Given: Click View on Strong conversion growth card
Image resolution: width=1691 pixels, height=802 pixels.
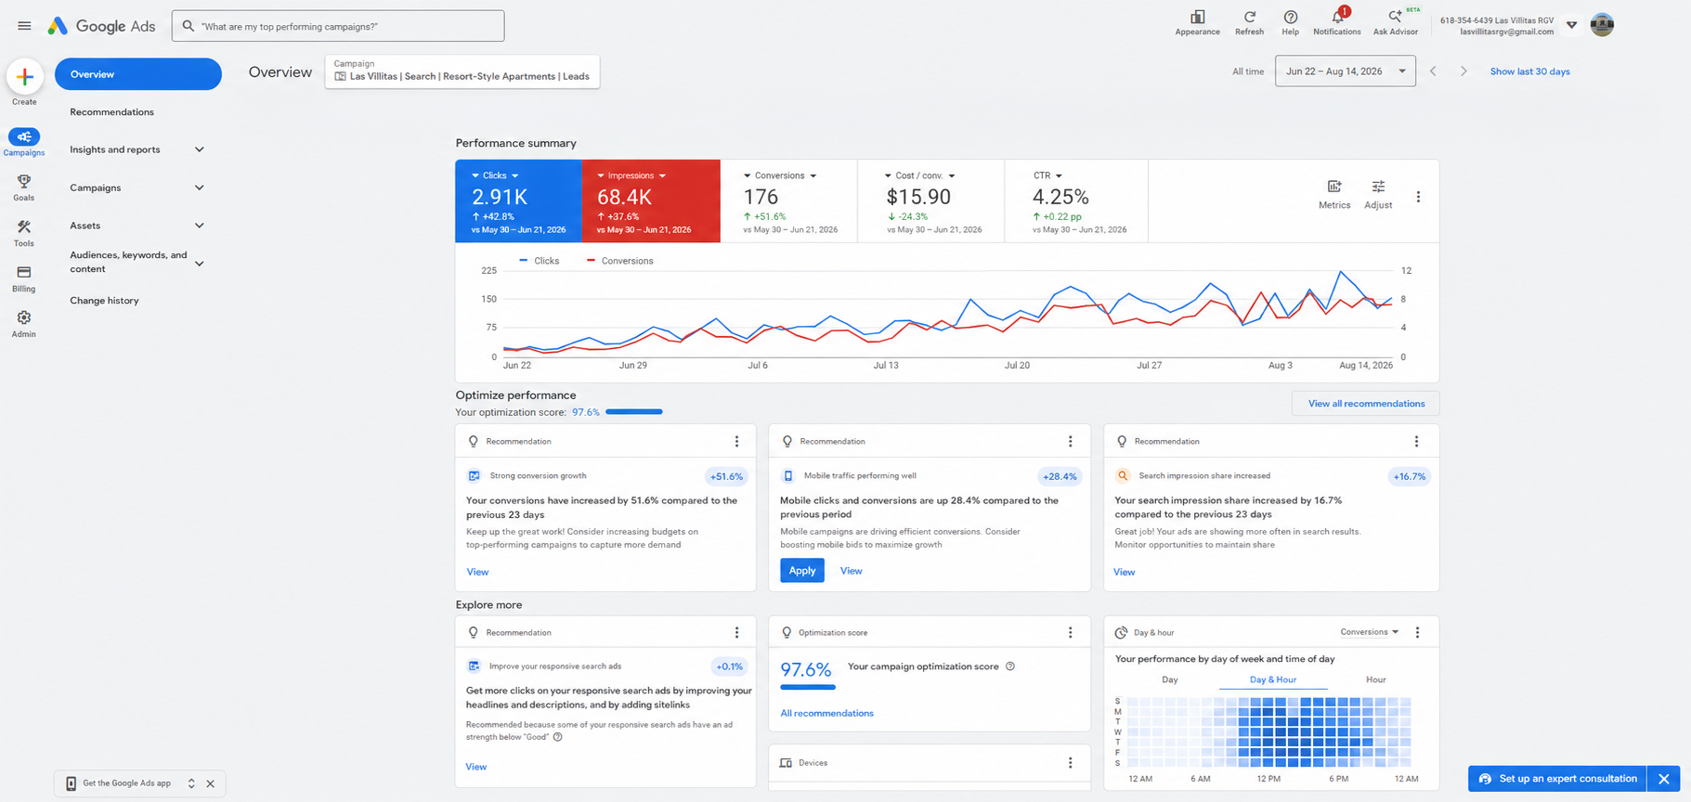Looking at the screenshot, I should tap(477, 572).
